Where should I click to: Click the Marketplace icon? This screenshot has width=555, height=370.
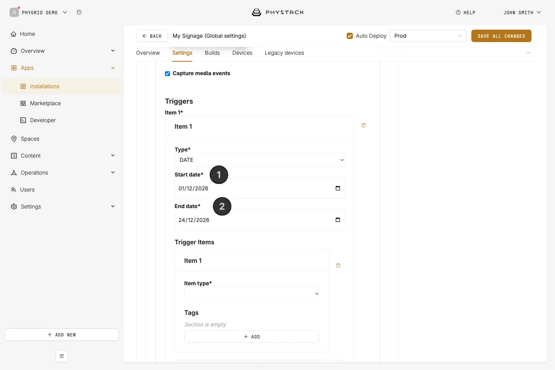23,103
